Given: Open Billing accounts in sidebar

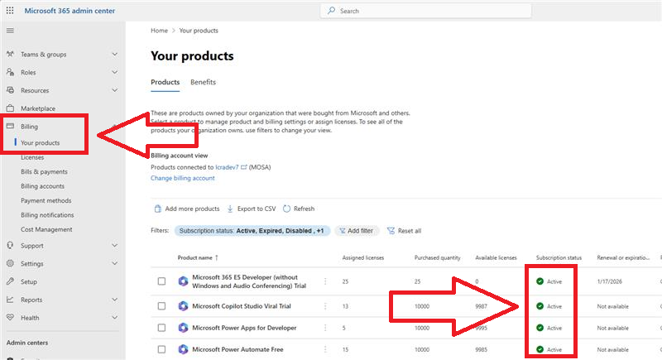Looking at the screenshot, I should tap(43, 186).
